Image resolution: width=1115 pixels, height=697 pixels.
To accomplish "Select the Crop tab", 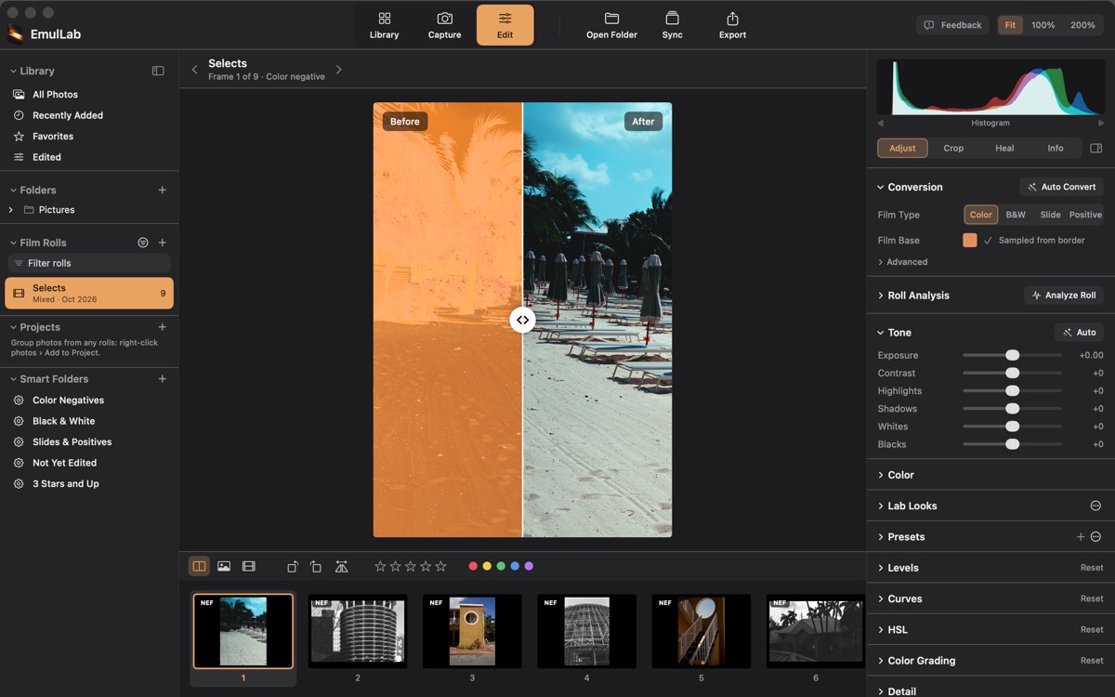I will (953, 148).
